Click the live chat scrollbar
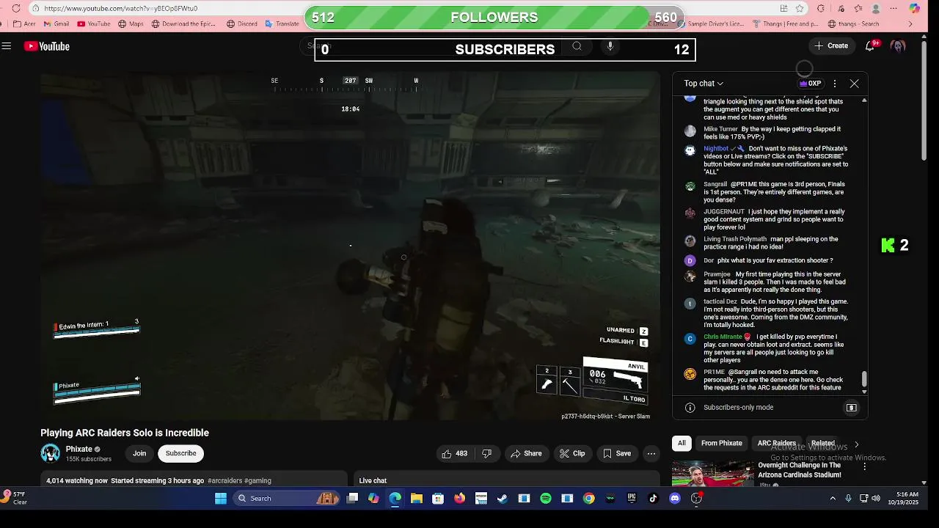This screenshot has width=939, height=528. coord(864,379)
